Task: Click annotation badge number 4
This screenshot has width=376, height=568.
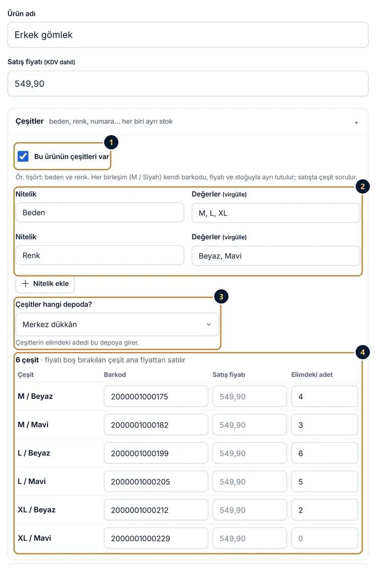Action: 362,352
